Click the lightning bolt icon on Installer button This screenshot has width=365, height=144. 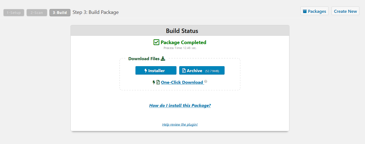(146, 71)
